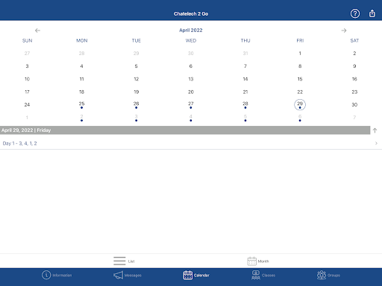Image resolution: width=382 pixels, height=286 pixels.
Task: Select April 11 on the calendar
Action: tap(81, 79)
